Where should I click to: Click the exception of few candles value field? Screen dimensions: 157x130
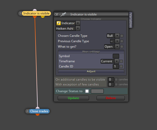[x=111, y=84]
